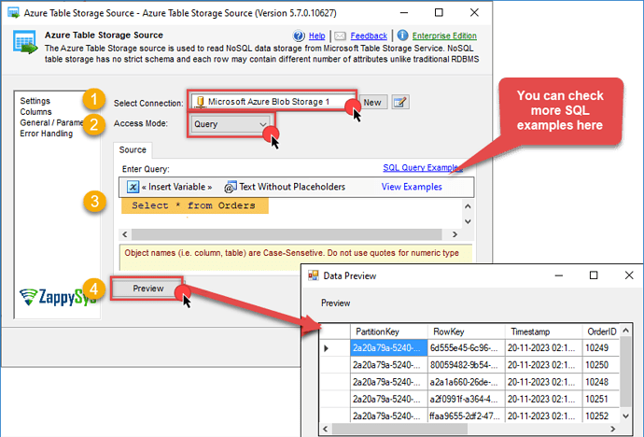644x437 pixels.
Task: Click RowKey column header in Data Preview
Action: (466, 331)
